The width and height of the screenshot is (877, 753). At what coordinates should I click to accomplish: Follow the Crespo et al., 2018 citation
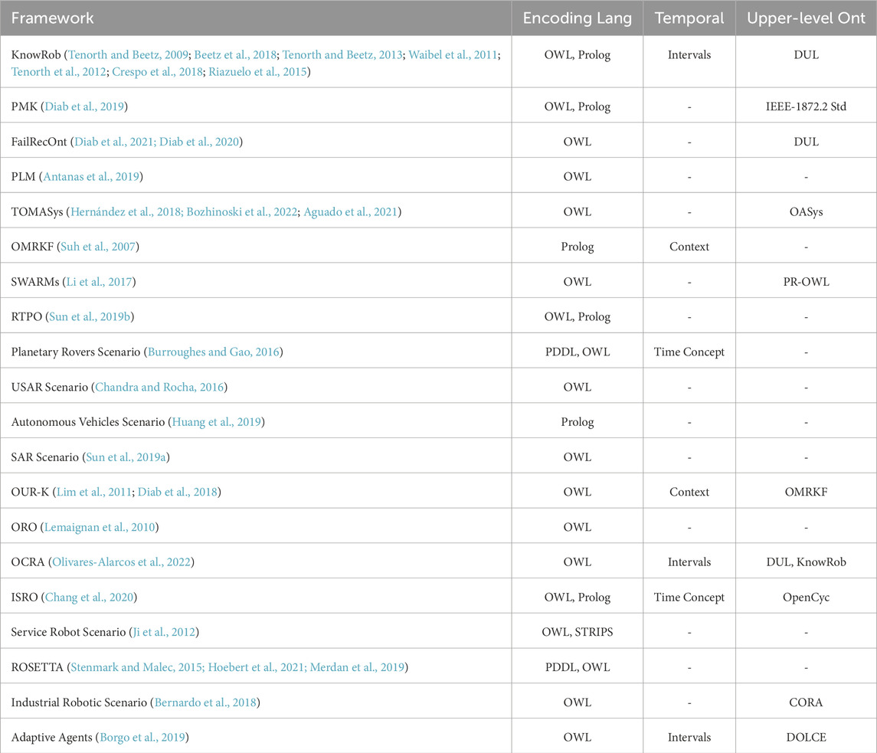[x=157, y=71]
